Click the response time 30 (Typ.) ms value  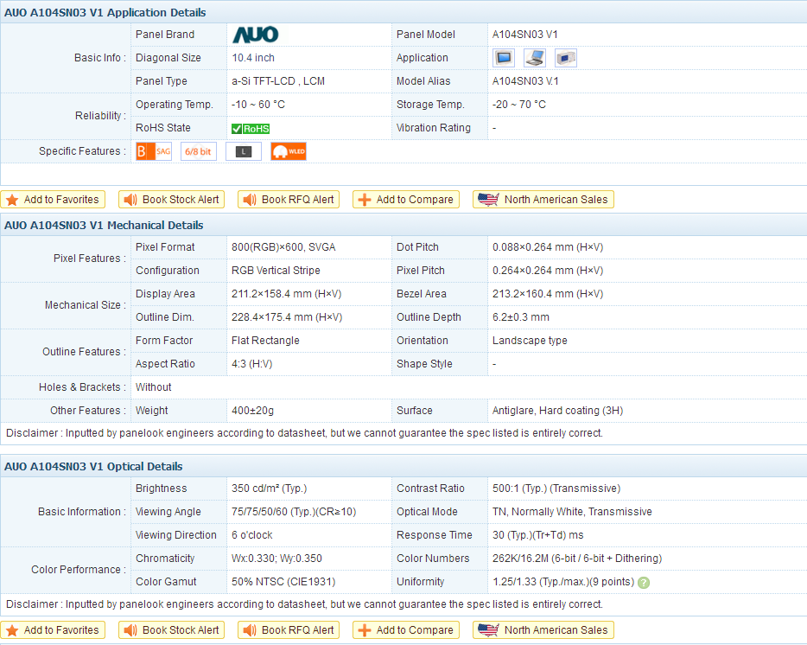[537, 535]
